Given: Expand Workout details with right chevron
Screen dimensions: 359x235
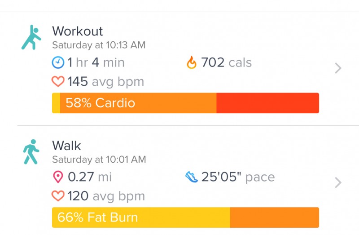Looking at the screenshot, I should pyautogui.click(x=338, y=68).
